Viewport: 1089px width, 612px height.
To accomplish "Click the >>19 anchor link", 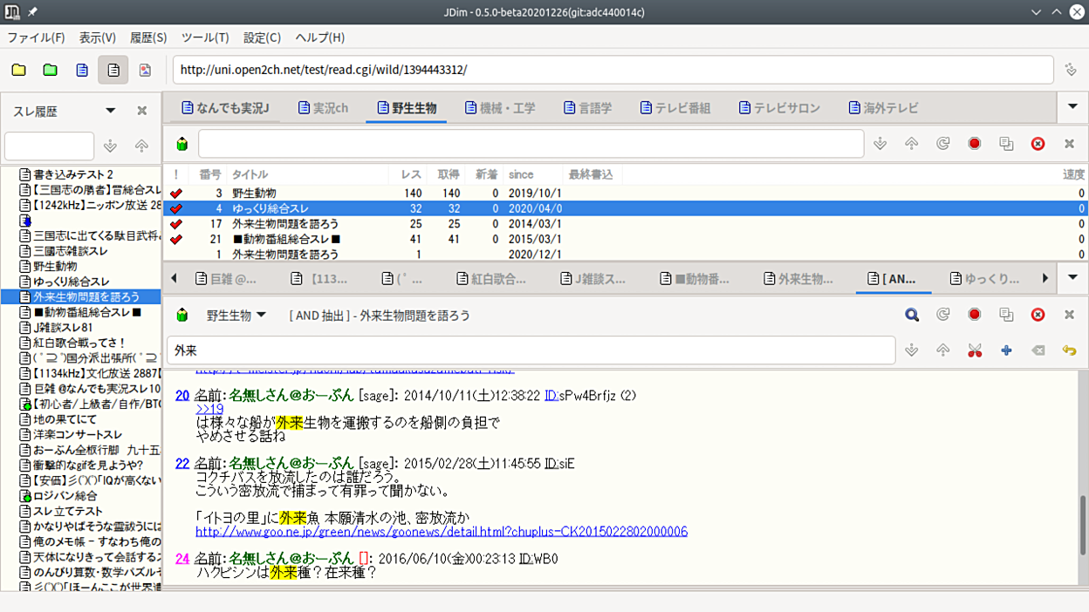I will pos(209,409).
